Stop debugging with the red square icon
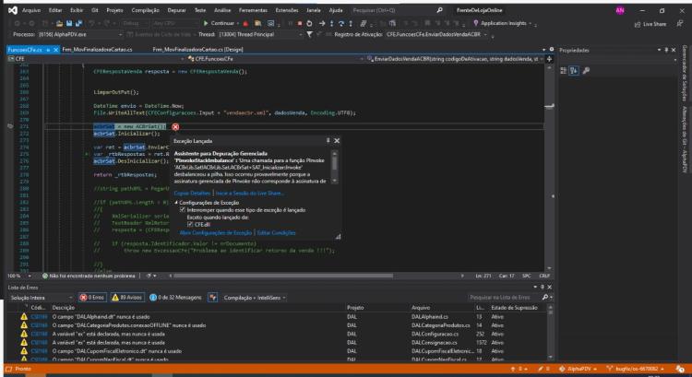The image size is (692, 377). tap(300, 23)
